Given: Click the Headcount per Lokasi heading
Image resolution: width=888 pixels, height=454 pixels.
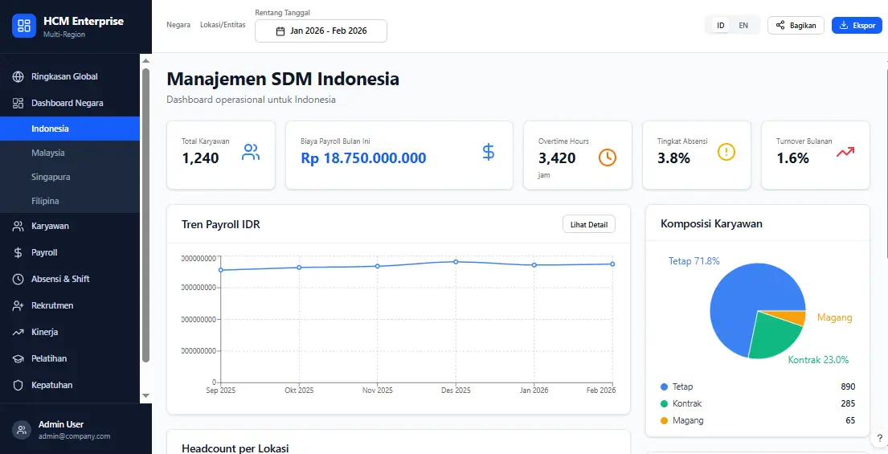Looking at the screenshot, I should click(x=235, y=448).
